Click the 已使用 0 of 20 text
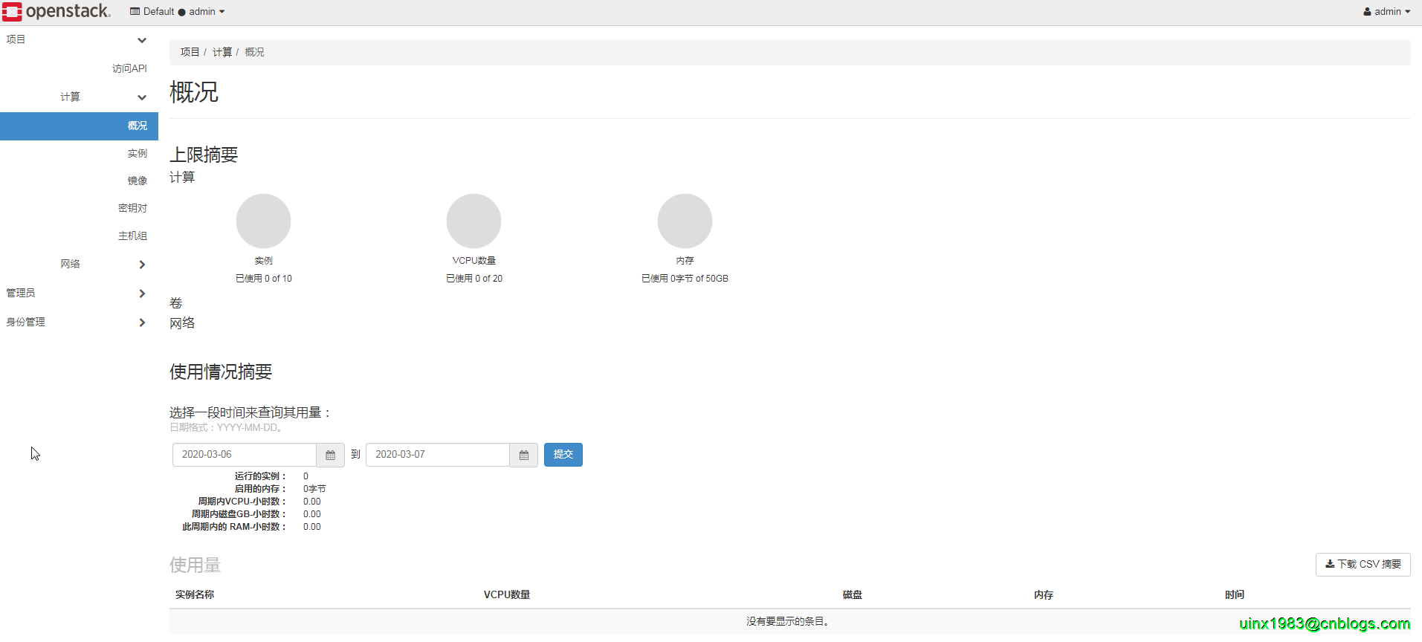 [x=474, y=279]
